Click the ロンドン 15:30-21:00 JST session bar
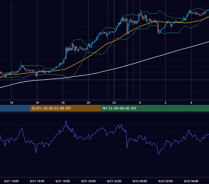This screenshot has height=184, width=209. tap(65, 108)
